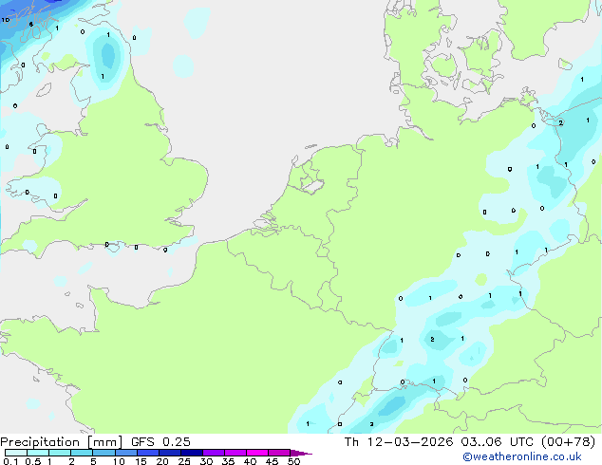This screenshot has width=602, height=465.
Task: Click the purple above-50 arrow on legend
Action: (x=301, y=453)
